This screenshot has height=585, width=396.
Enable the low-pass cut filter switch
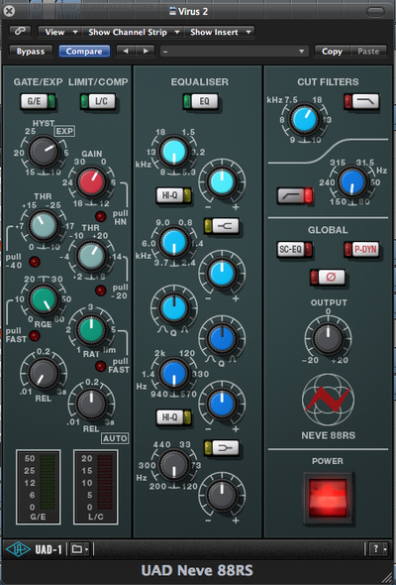tap(361, 101)
